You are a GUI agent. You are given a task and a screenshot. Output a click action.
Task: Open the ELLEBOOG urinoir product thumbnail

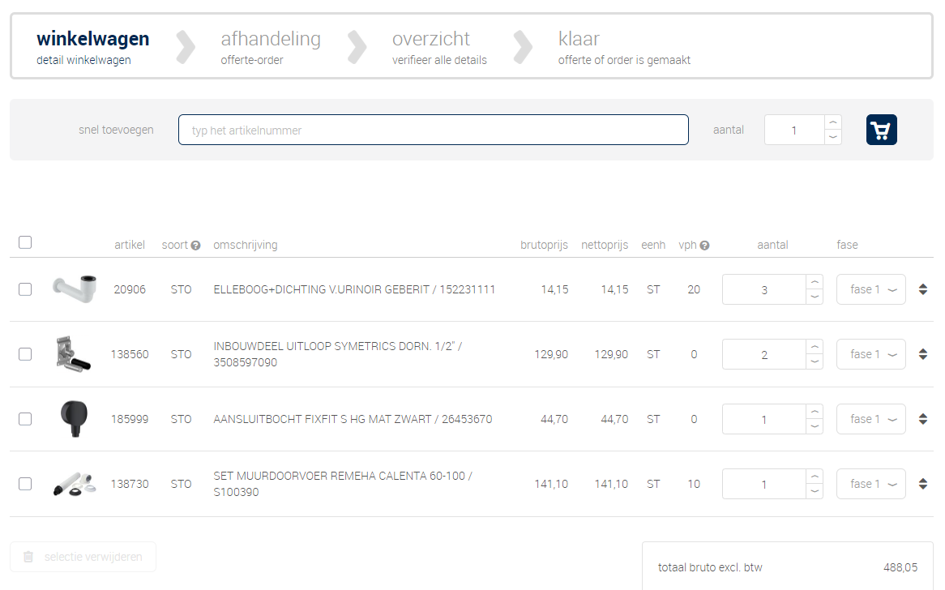(74, 289)
